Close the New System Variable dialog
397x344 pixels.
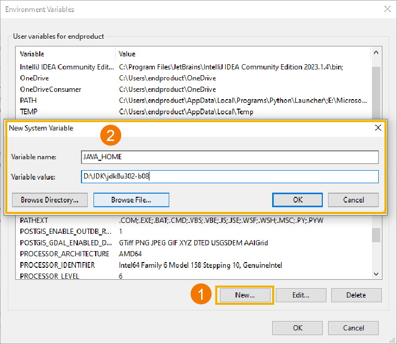tap(378, 128)
